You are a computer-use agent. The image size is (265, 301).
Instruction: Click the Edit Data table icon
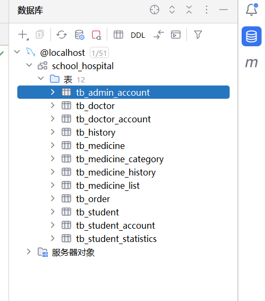[118, 35]
